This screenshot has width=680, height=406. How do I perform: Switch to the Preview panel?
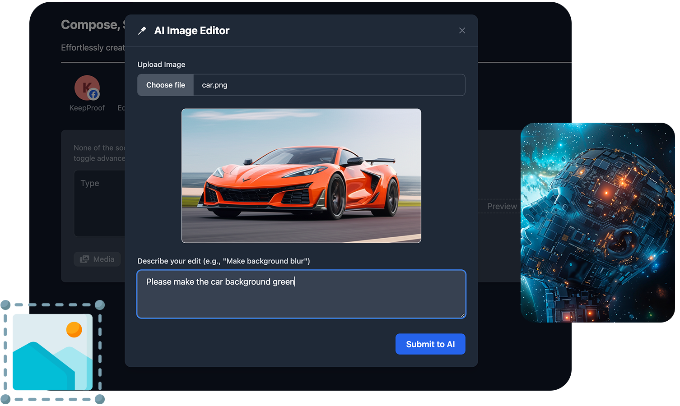pos(502,206)
